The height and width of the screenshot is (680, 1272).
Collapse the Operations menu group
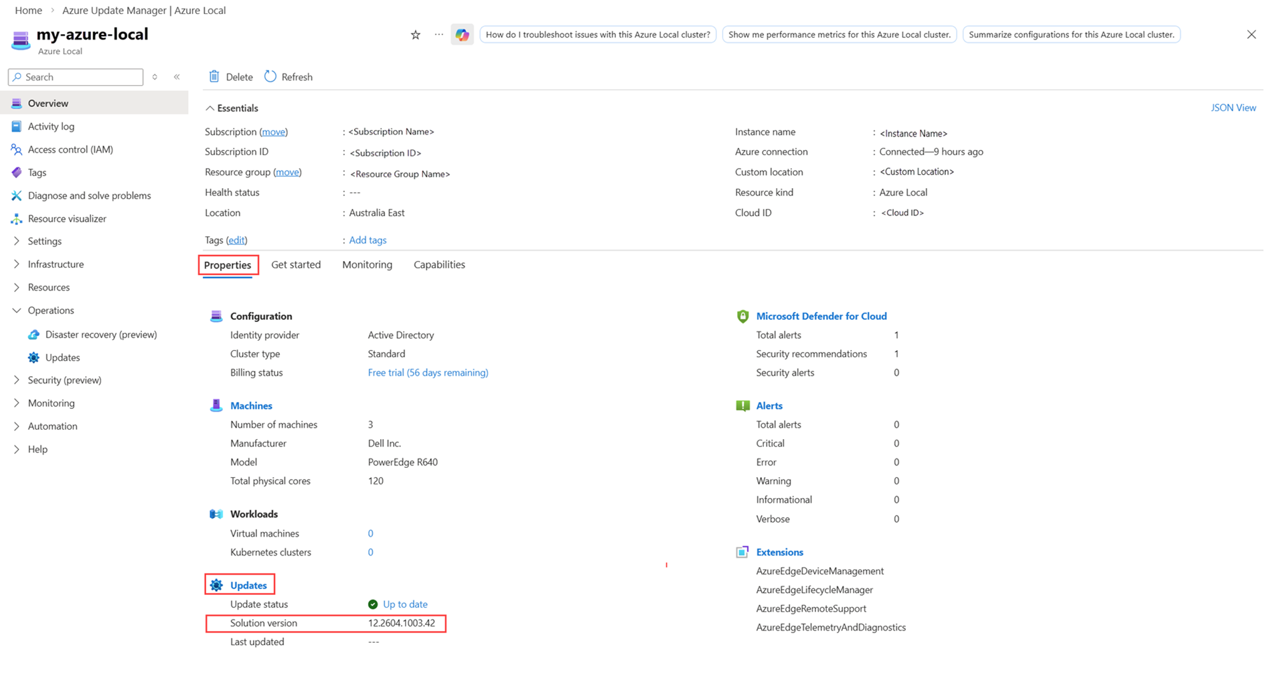tap(17, 311)
